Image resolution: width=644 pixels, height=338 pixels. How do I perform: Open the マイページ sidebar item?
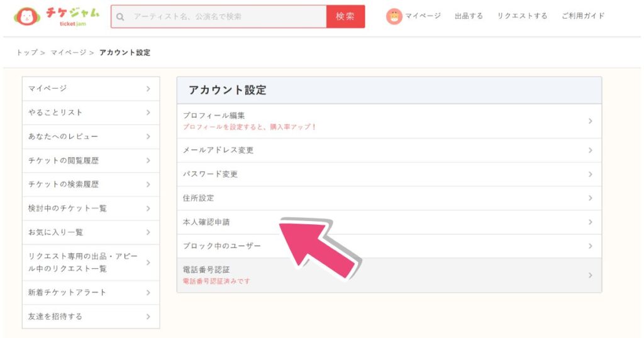tap(91, 89)
